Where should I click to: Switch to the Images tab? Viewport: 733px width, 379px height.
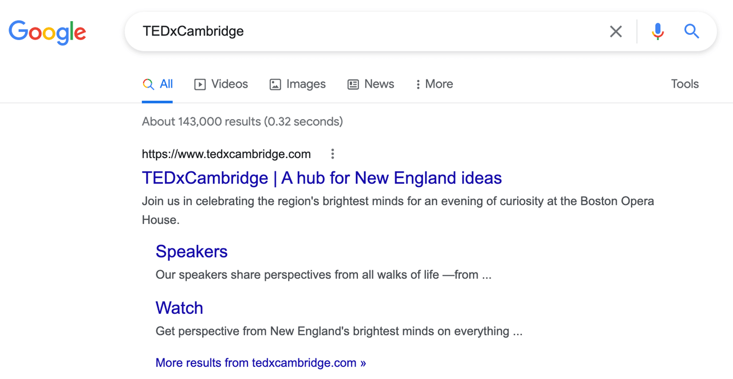306,84
